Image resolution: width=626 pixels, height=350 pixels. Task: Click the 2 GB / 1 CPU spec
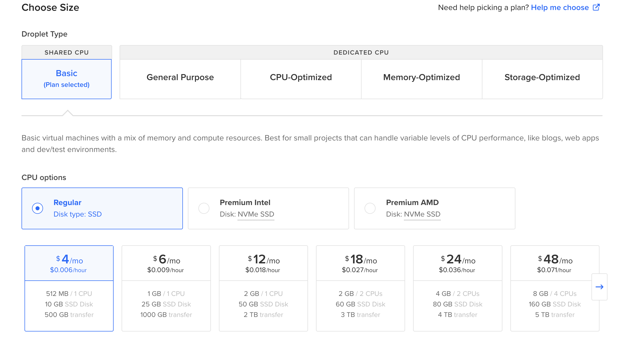coord(263,294)
